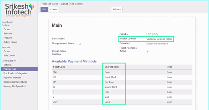Image resolution: width=209 pixels, height=110 pixels.
Task: Click the Credit Card journal name
Action: coord(110,77)
